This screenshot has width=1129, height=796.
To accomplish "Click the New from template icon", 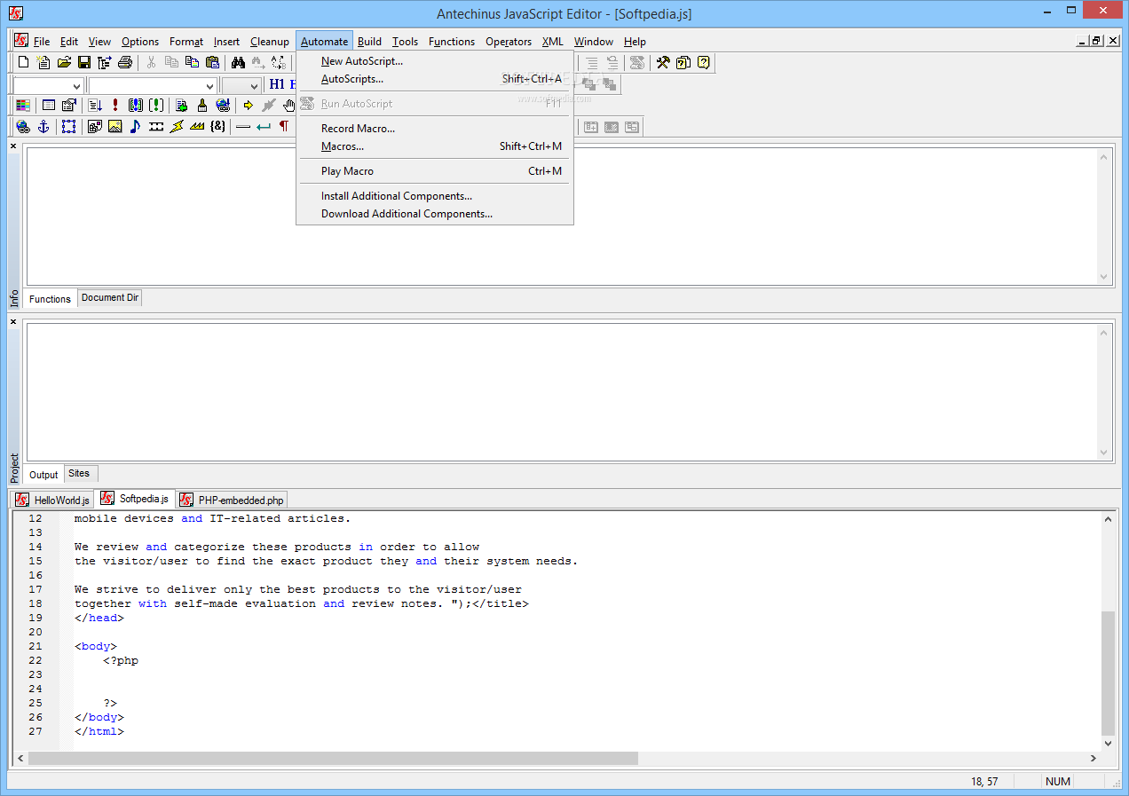I will click(x=43, y=62).
